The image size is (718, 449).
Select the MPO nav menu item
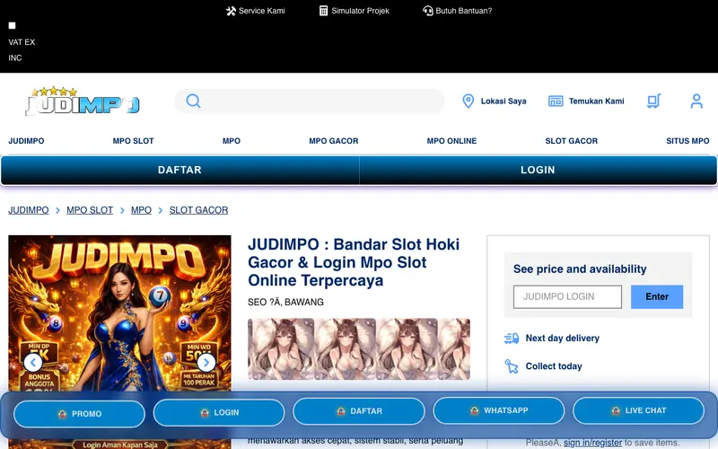[232, 141]
